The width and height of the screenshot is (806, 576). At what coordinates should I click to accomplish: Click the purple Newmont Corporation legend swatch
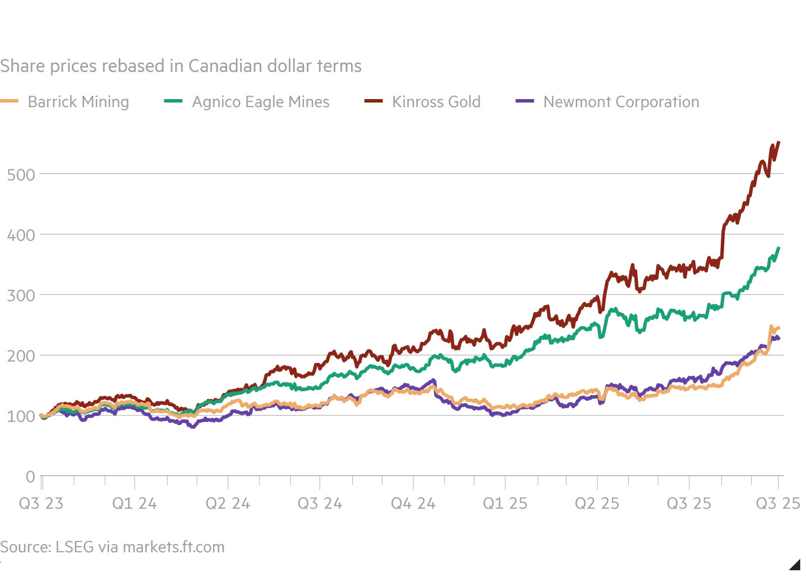[x=525, y=101]
